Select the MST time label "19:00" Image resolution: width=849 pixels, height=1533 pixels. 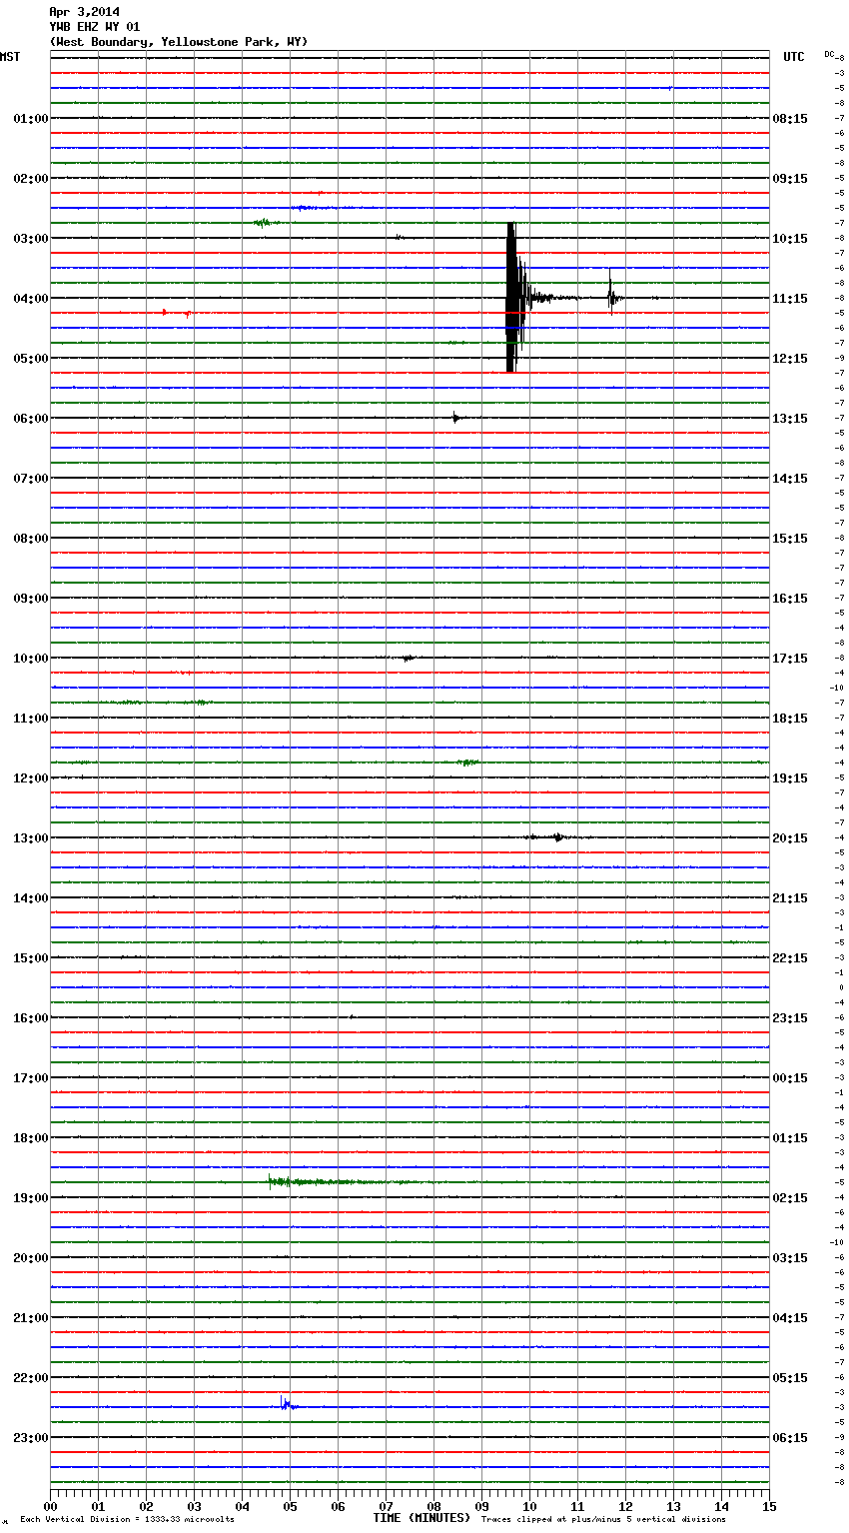tap(30, 1198)
